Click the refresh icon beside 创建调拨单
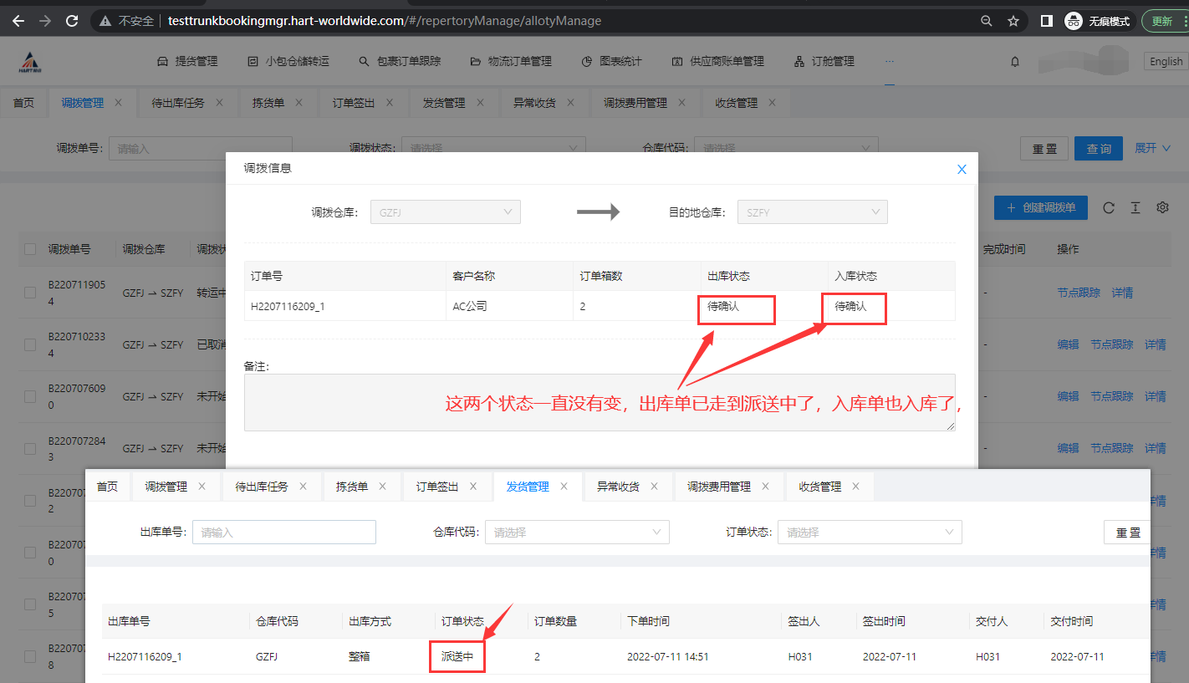 [1109, 207]
